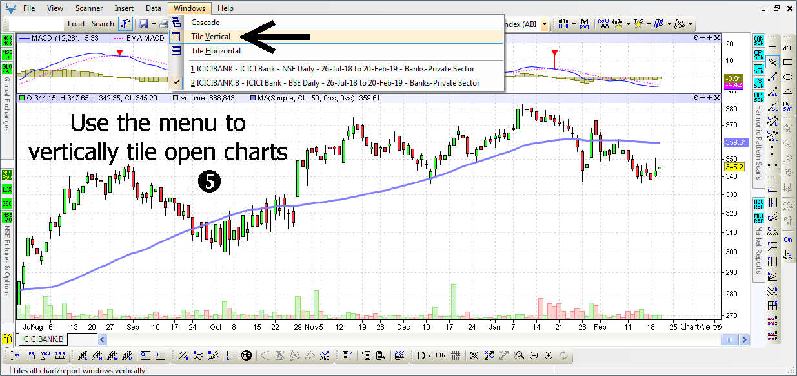This screenshot has height=376, width=797.
Task: Choose the rectangle drawing tool
Action: (x=788, y=62)
